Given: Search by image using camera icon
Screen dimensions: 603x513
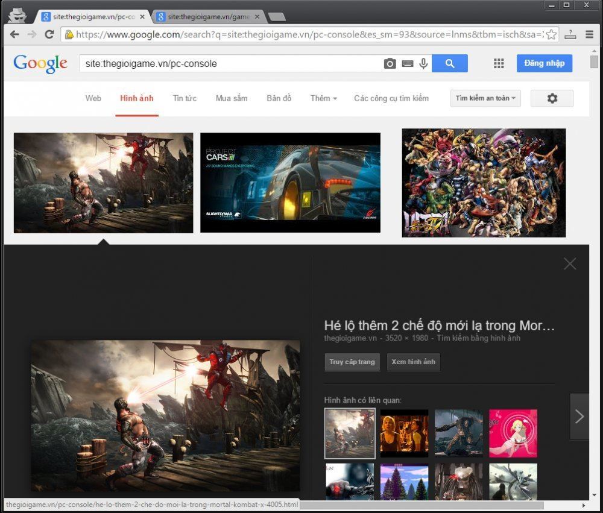Looking at the screenshot, I should coord(390,63).
